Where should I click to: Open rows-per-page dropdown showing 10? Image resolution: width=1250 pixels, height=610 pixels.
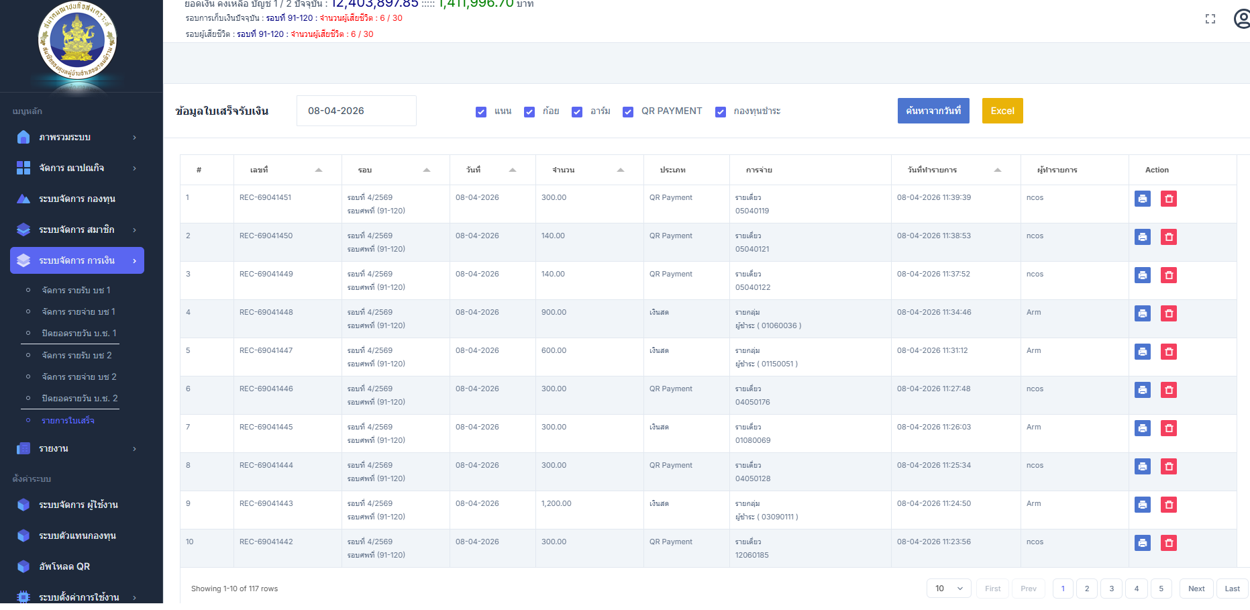coord(949,589)
